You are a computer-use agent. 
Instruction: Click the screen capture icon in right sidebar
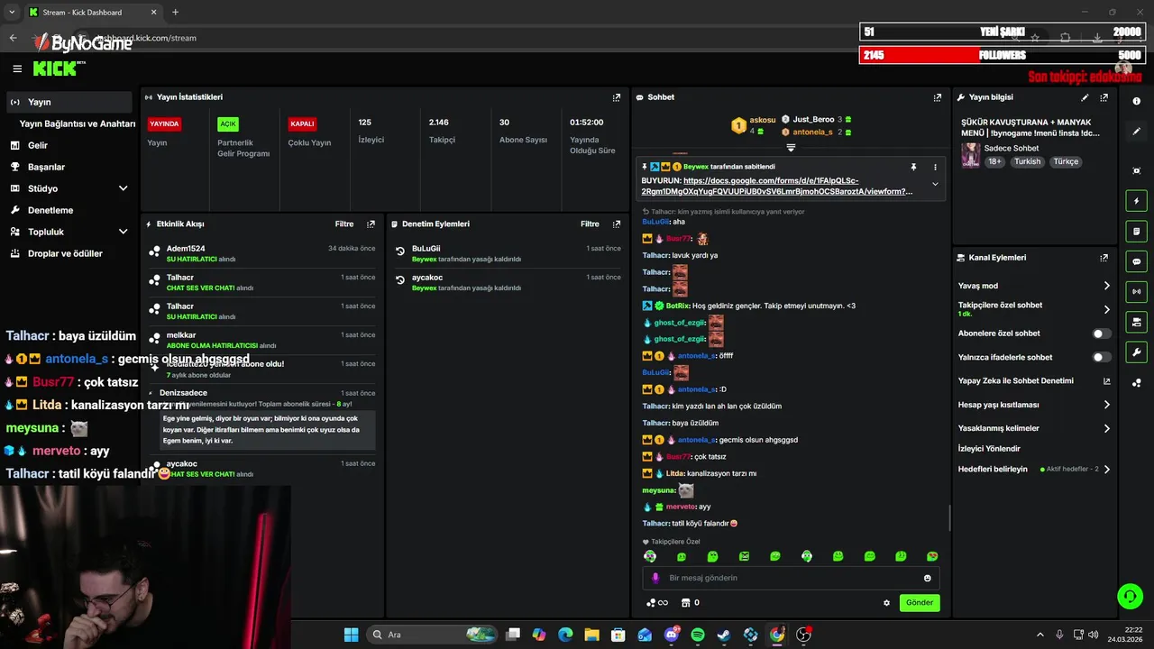[1136, 170]
